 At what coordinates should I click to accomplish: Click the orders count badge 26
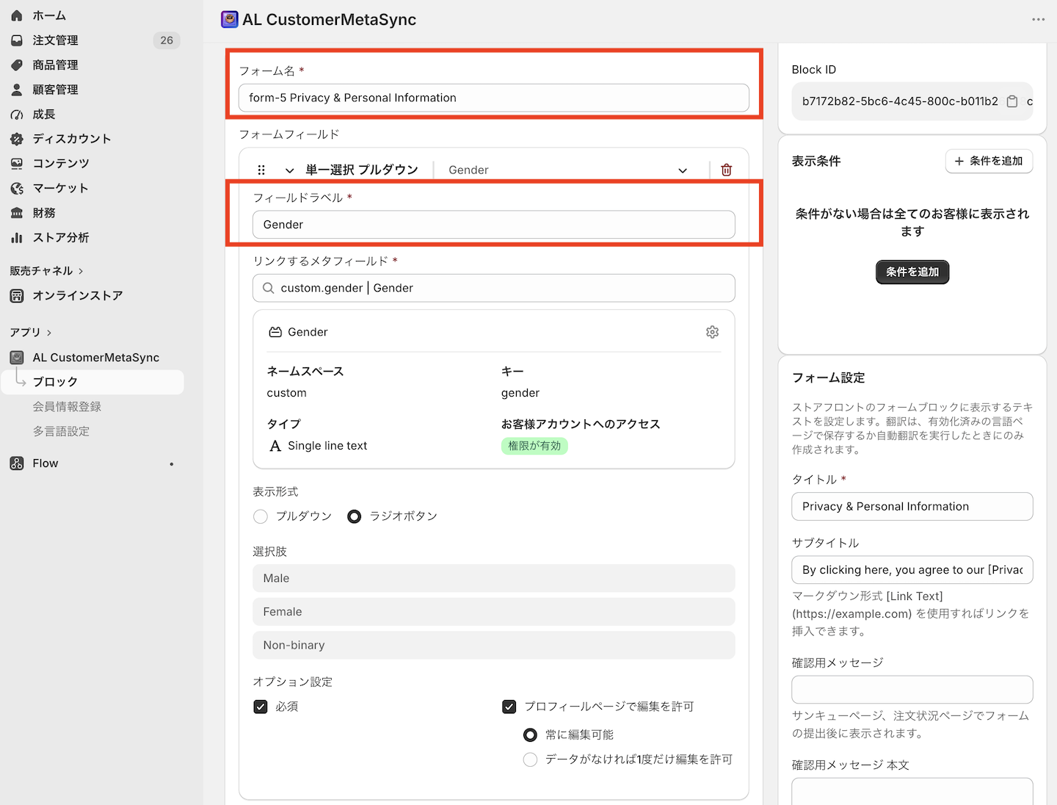pyautogui.click(x=167, y=40)
